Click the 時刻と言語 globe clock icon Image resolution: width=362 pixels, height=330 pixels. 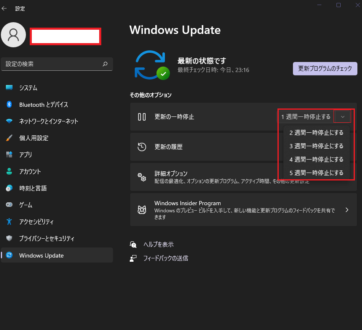pos(9,188)
